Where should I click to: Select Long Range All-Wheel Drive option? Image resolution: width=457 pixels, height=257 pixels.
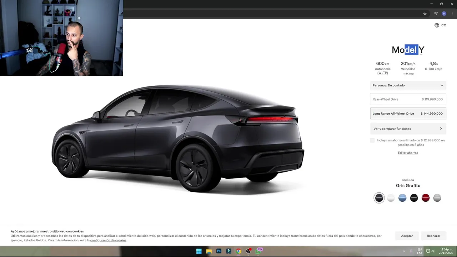tap(408, 114)
